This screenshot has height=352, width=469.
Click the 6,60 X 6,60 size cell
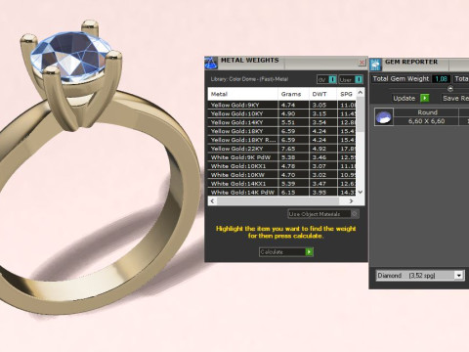point(427,121)
